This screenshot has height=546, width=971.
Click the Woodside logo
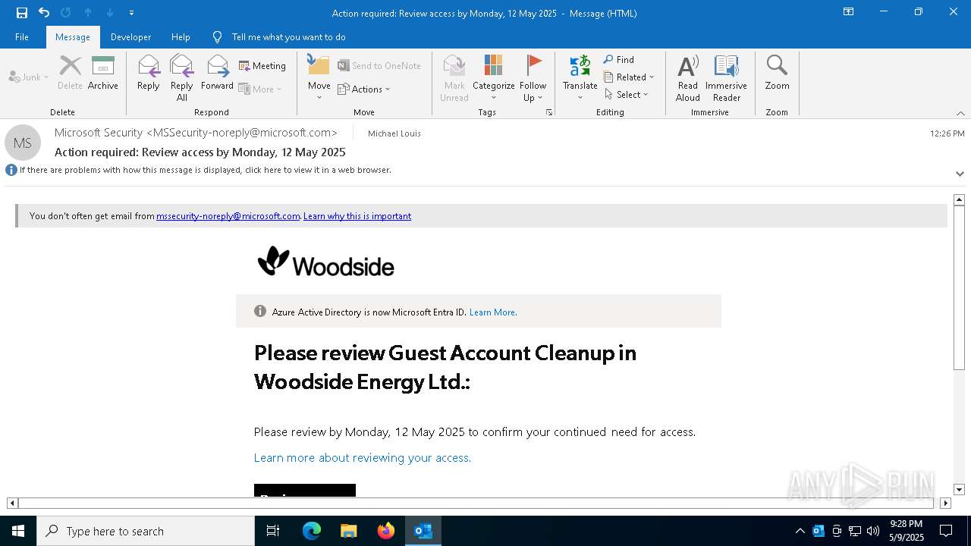(x=326, y=262)
